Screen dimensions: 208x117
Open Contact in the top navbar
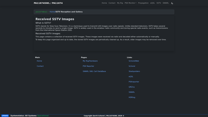112,3
